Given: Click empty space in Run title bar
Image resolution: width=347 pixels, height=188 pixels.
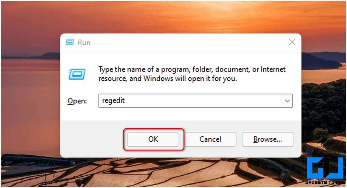Looking at the screenshot, I should pyautogui.click(x=189, y=42).
